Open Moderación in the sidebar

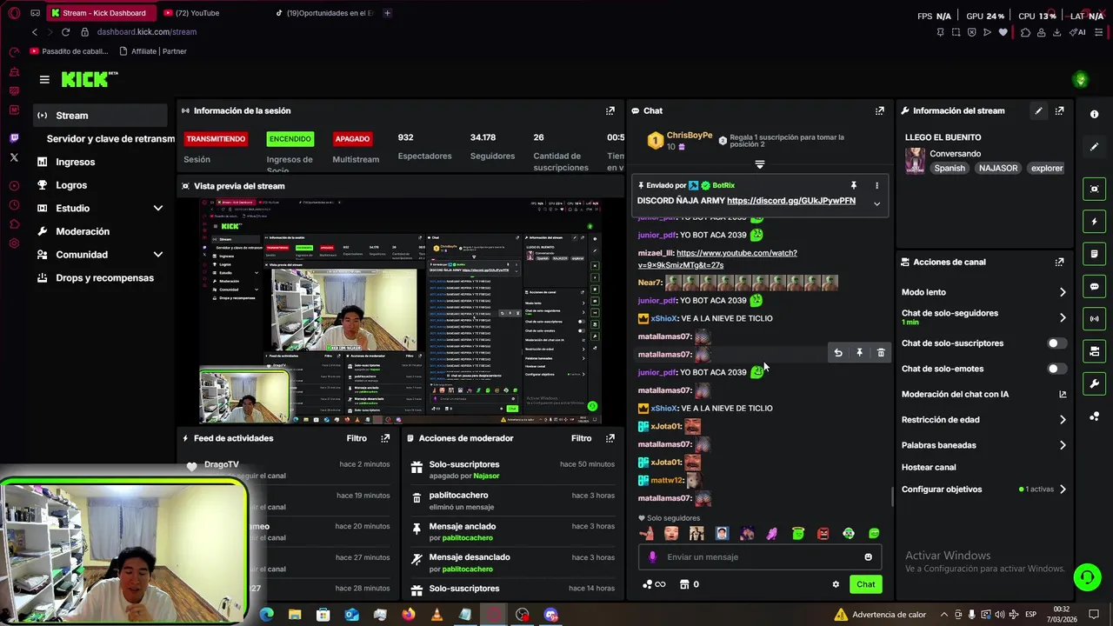click(83, 231)
